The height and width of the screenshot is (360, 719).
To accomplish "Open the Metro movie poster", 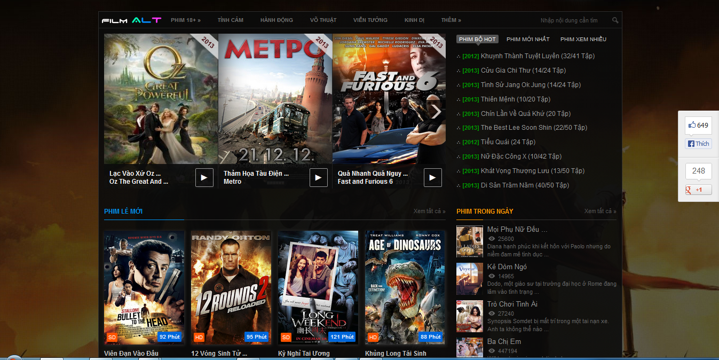I will point(275,99).
